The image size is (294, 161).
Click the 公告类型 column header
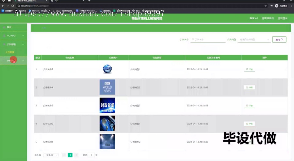pyautogui.click(x=157, y=58)
